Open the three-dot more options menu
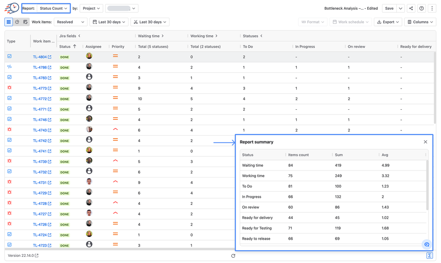The width and height of the screenshot is (441, 263). pos(432,8)
